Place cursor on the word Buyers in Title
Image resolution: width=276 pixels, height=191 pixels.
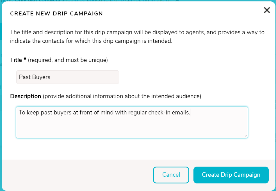41,77
